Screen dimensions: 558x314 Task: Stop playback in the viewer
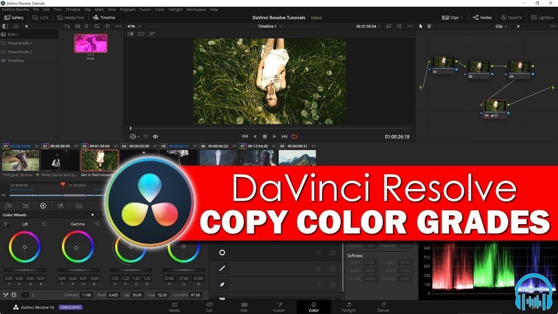265,137
